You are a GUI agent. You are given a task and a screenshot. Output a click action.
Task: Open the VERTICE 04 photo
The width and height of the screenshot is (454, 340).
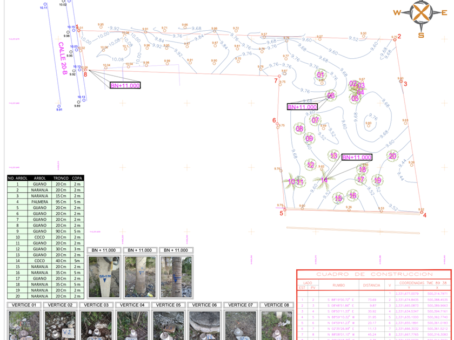tap(132, 325)
